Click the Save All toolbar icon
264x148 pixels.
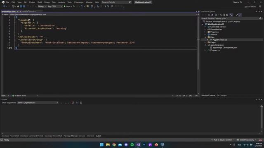(x=24, y=7)
